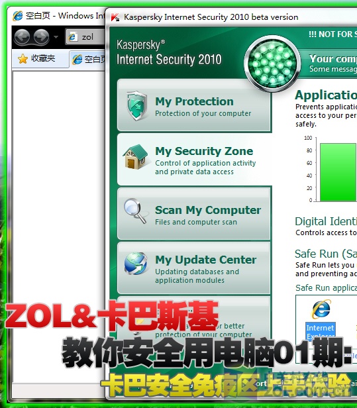Open Scan My Computer section
Viewport: 357px width, 408px height.
(x=194, y=214)
